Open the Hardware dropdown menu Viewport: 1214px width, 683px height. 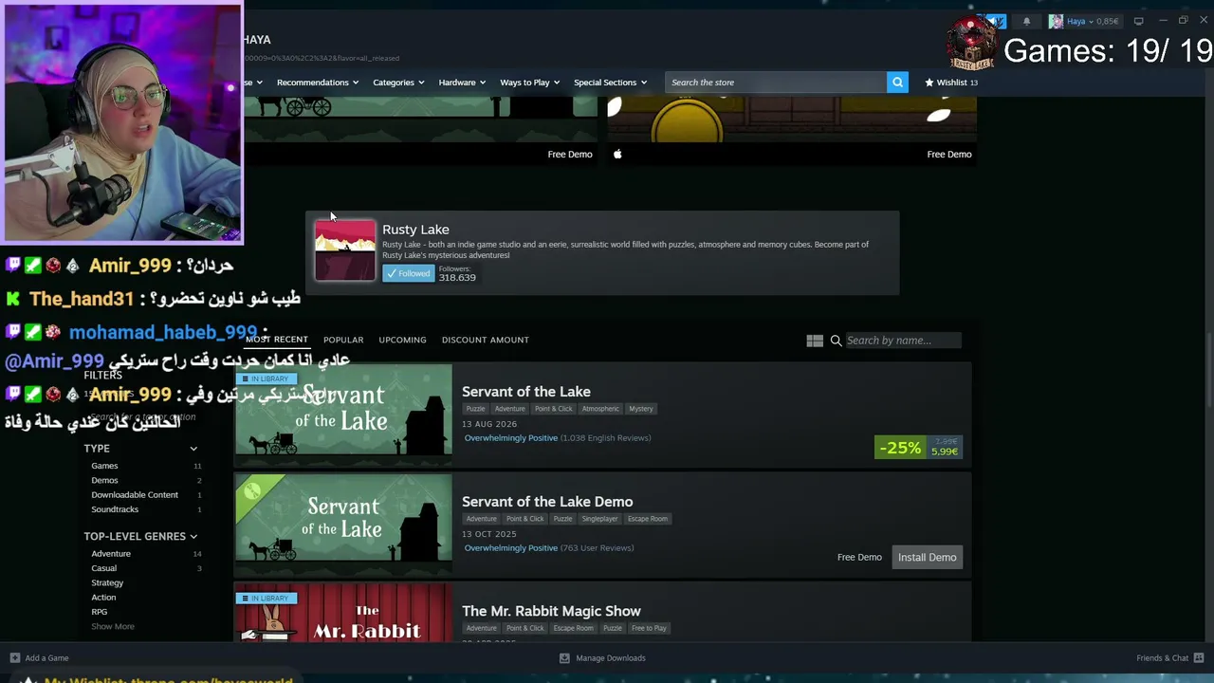point(462,83)
